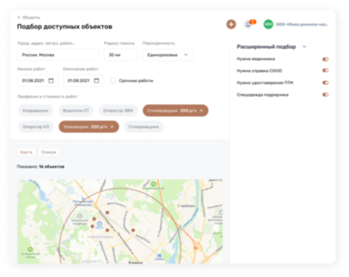349x277 pixels.
Task: Click the green MM user avatar
Action: click(268, 24)
